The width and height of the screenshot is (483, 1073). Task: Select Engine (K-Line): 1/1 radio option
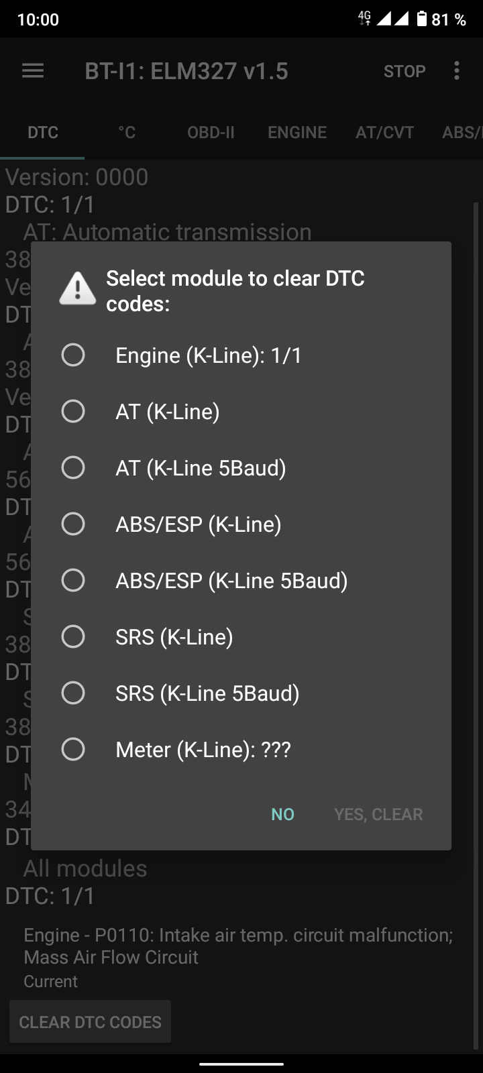[x=241, y=355]
